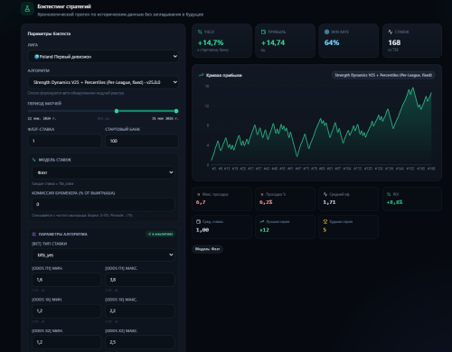Click the ODDS X2 Макс. field showing 2,5
The image size is (452, 352).
click(140, 342)
